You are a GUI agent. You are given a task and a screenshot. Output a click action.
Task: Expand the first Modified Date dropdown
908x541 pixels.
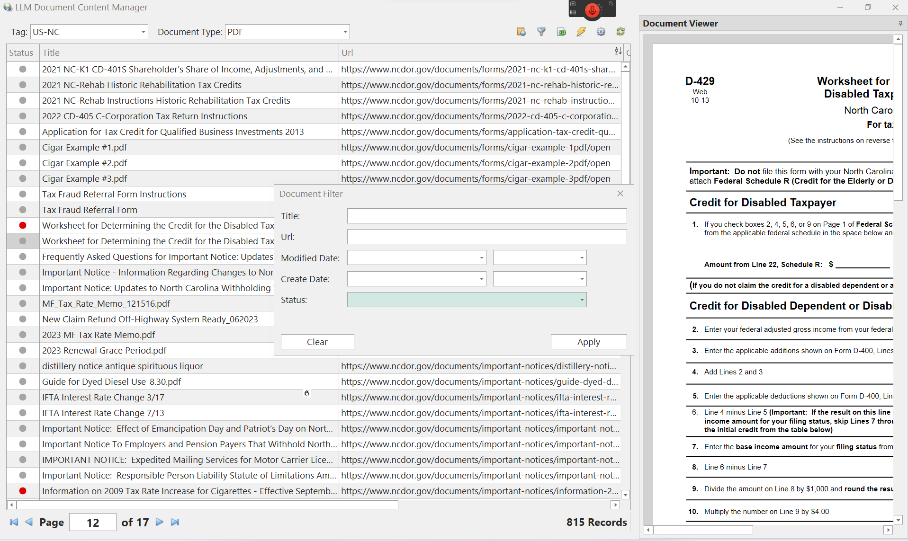point(481,258)
